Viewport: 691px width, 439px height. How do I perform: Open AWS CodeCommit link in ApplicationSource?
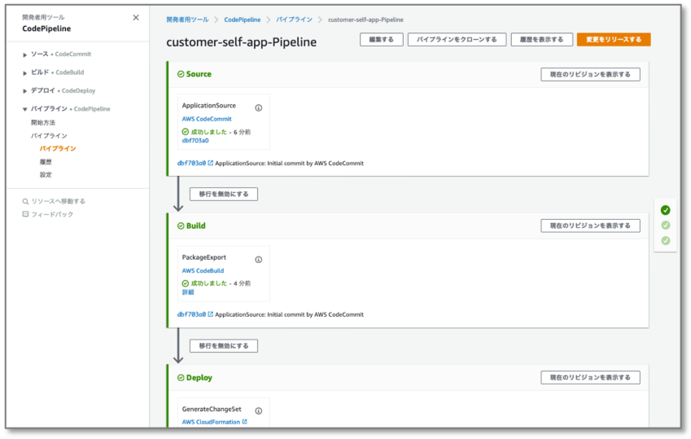pos(207,119)
